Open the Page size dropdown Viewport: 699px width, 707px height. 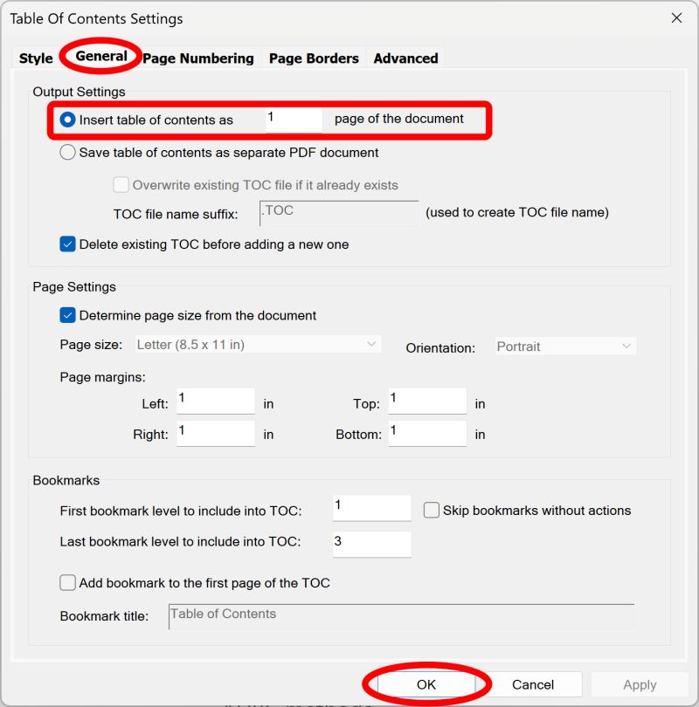click(x=259, y=345)
